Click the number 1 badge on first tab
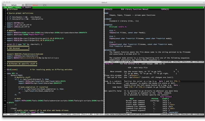This screenshot has height=121, width=205. click(23, 5)
